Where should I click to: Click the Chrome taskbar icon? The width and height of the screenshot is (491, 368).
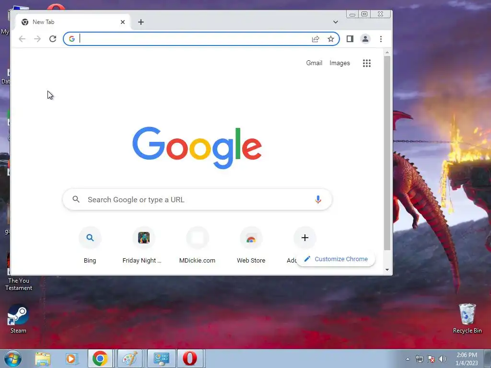[100, 358]
